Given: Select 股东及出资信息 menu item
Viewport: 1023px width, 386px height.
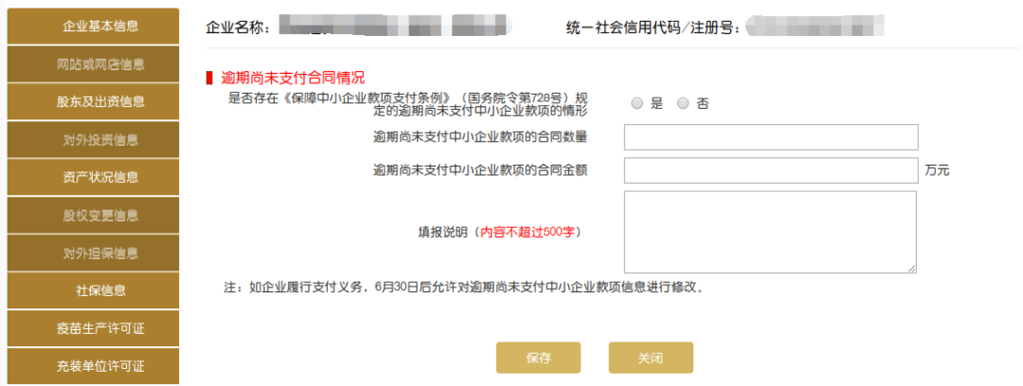Looking at the screenshot, I should [x=93, y=102].
